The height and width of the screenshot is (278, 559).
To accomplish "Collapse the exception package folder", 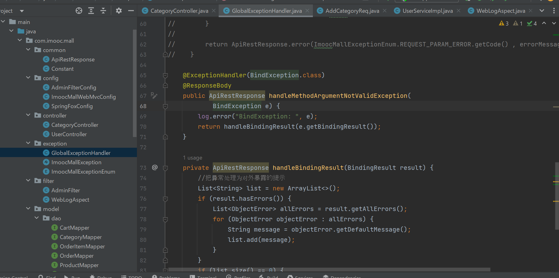I will (28, 143).
